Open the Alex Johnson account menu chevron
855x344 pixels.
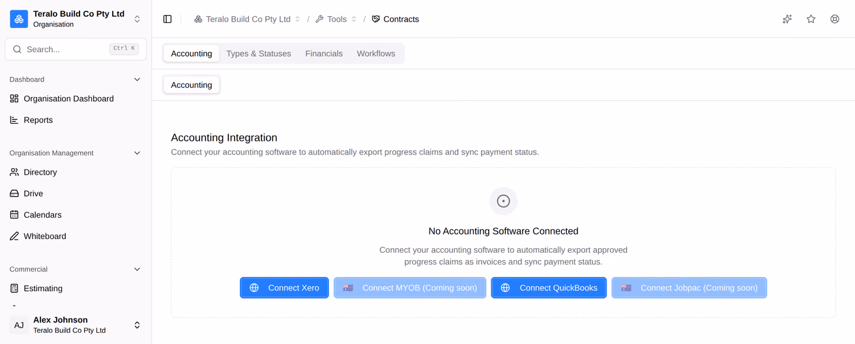click(x=137, y=325)
